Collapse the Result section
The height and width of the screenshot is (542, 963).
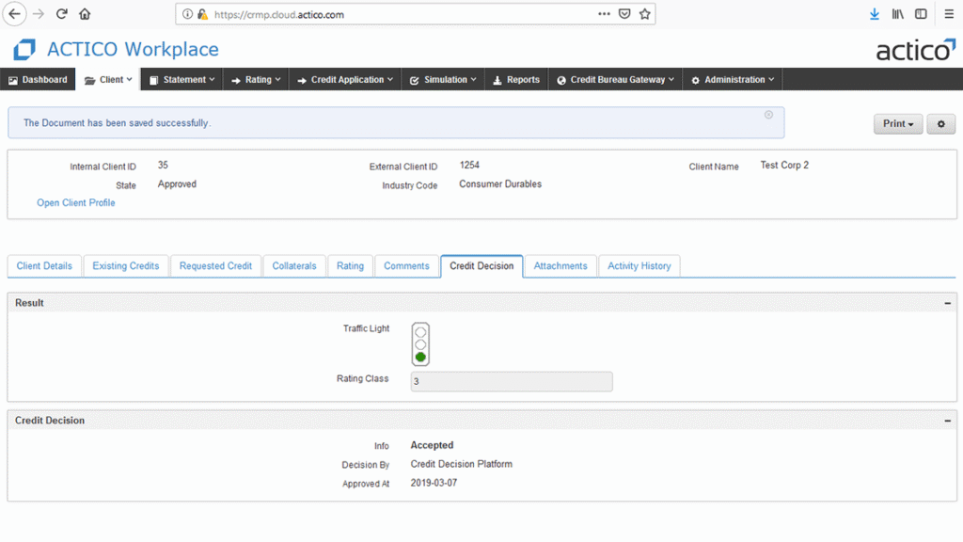click(x=947, y=303)
